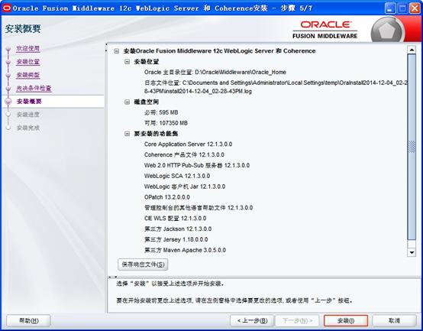Open help with 帮助(H) button
This screenshot has height=331, width=423.
coord(28,321)
